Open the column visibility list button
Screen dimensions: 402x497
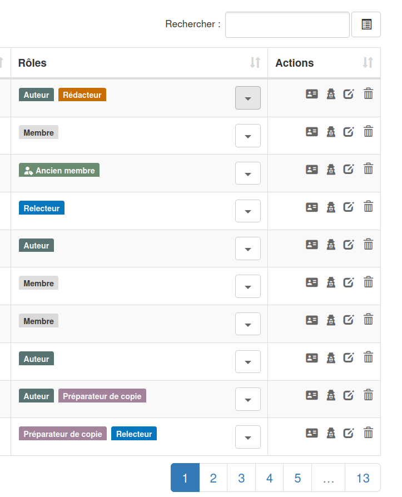point(366,24)
